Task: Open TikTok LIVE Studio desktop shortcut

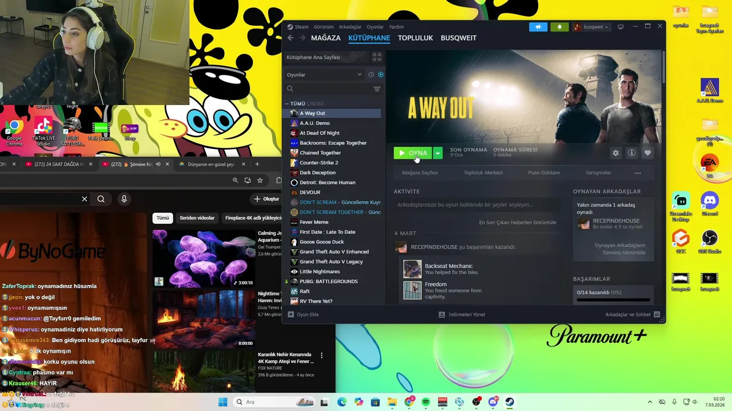Action: click(43, 131)
